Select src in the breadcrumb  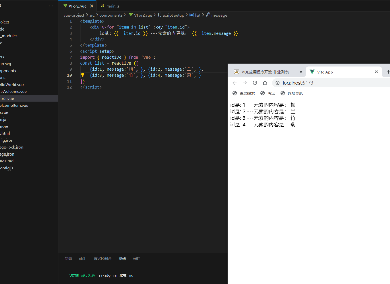92,15
